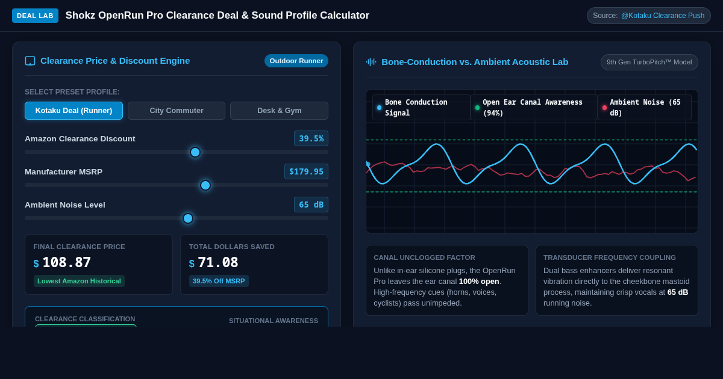Click the Transducer Frequency Coupling heading
Screen dimensions: 723x379
[x=610, y=257]
